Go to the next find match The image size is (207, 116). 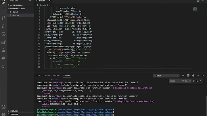click(197, 81)
